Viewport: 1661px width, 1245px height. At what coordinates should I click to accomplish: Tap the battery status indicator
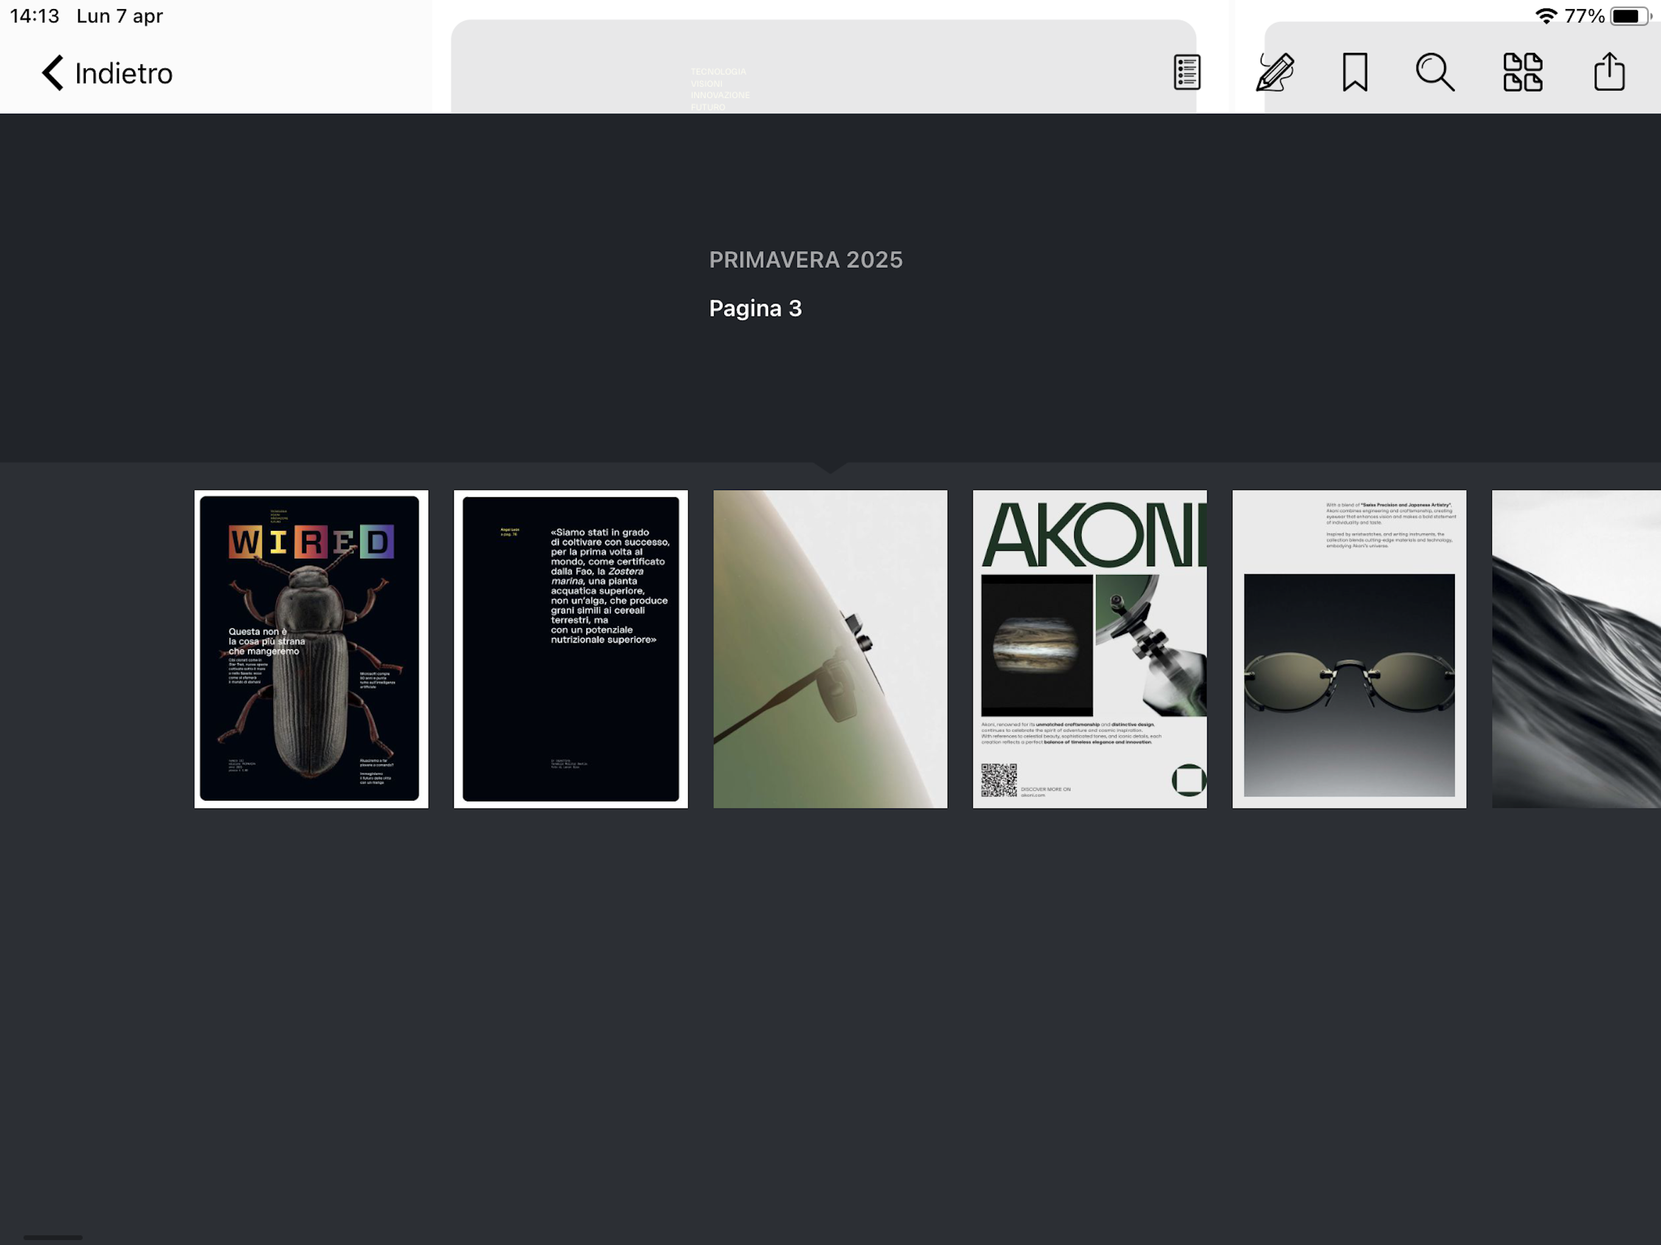1629,16
